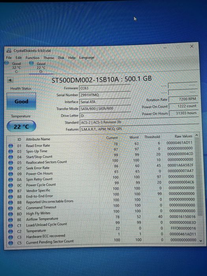
Task: Click raw value 000016150016 of Airflow Temperature
Action: pos(183,217)
